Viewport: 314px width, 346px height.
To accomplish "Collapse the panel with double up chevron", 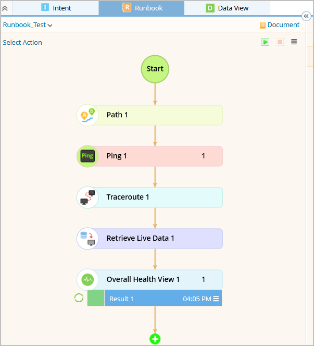I will (5, 8).
